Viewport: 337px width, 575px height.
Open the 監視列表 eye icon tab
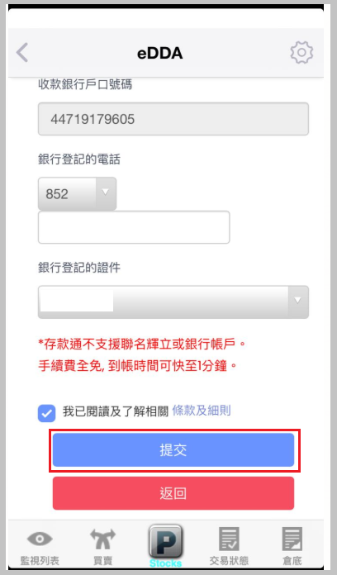(x=40, y=539)
